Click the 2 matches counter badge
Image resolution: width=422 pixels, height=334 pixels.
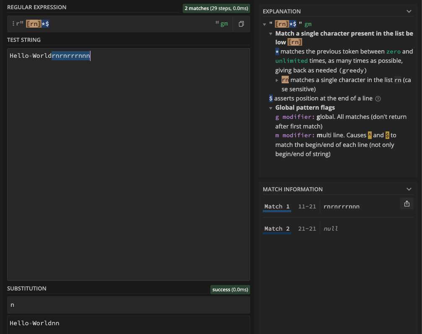(216, 8)
